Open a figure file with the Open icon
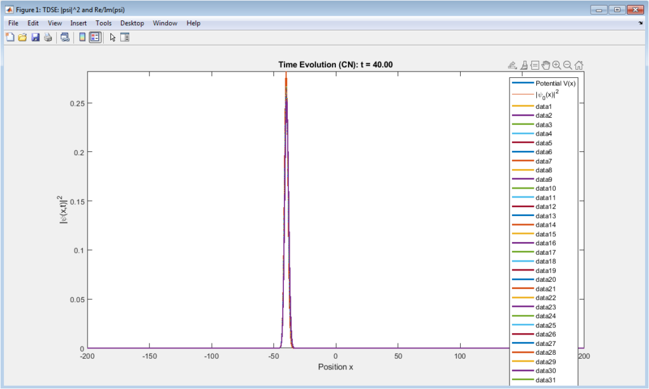 click(x=22, y=37)
